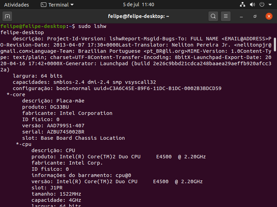Open the clock calendar showing 5 de jul 11:40
Screen dimensions: 277x207
pyautogui.click(x=138, y=4)
